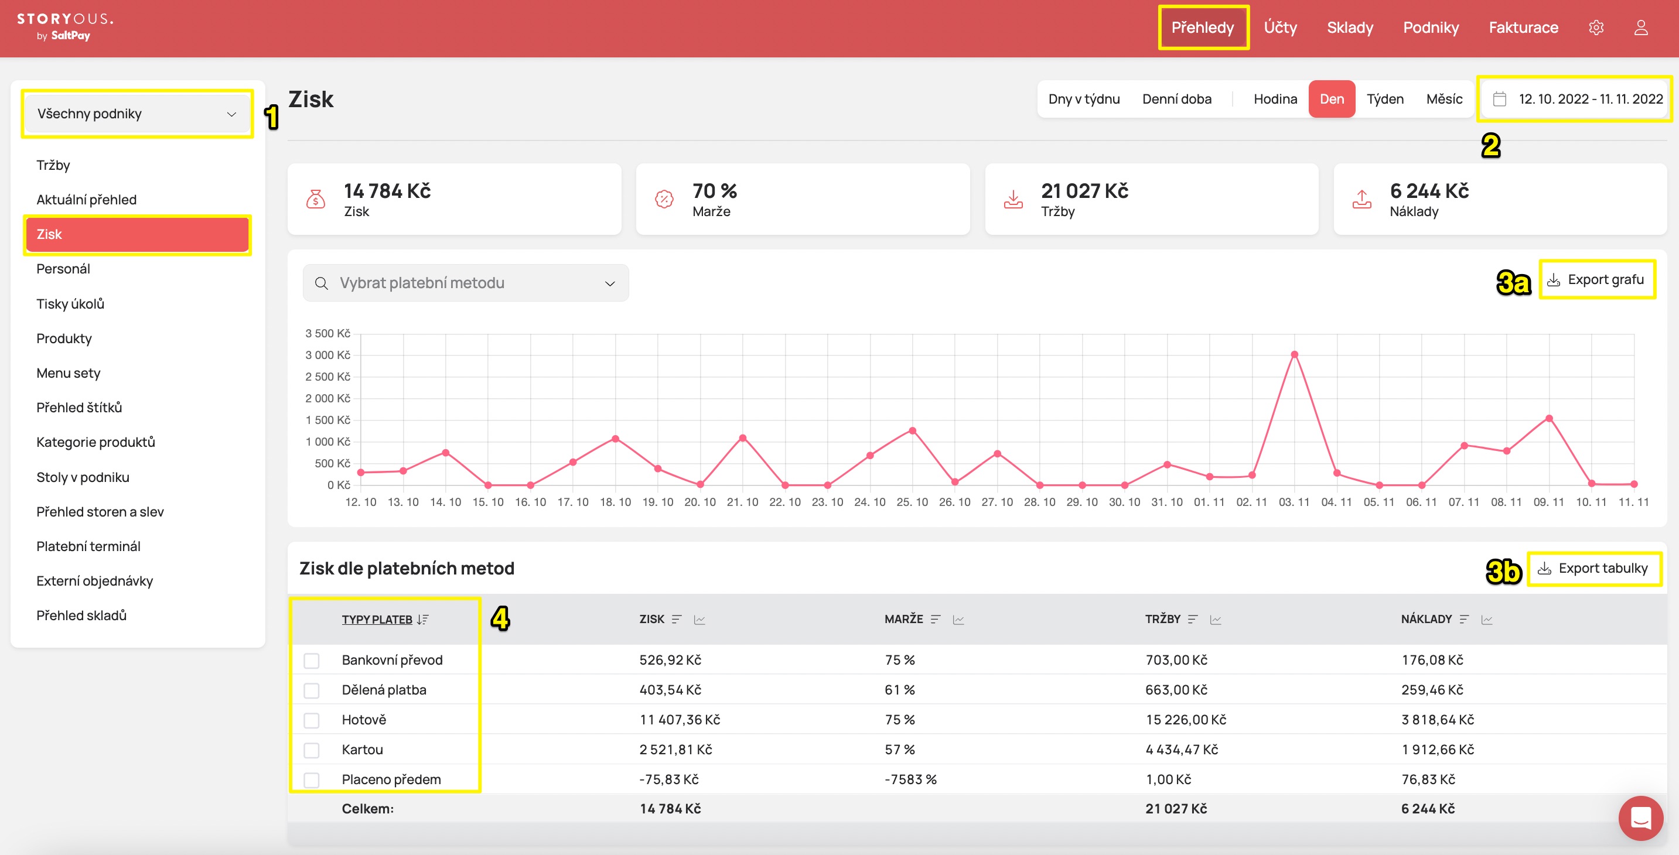The width and height of the screenshot is (1679, 855).
Task: Open the Přehledy tab
Action: (1203, 28)
